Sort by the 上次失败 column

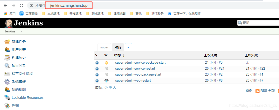click(251, 55)
